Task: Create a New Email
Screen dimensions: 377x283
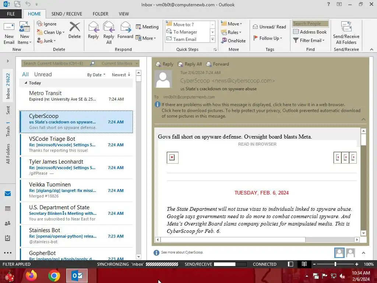Action: [x=9, y=33]
